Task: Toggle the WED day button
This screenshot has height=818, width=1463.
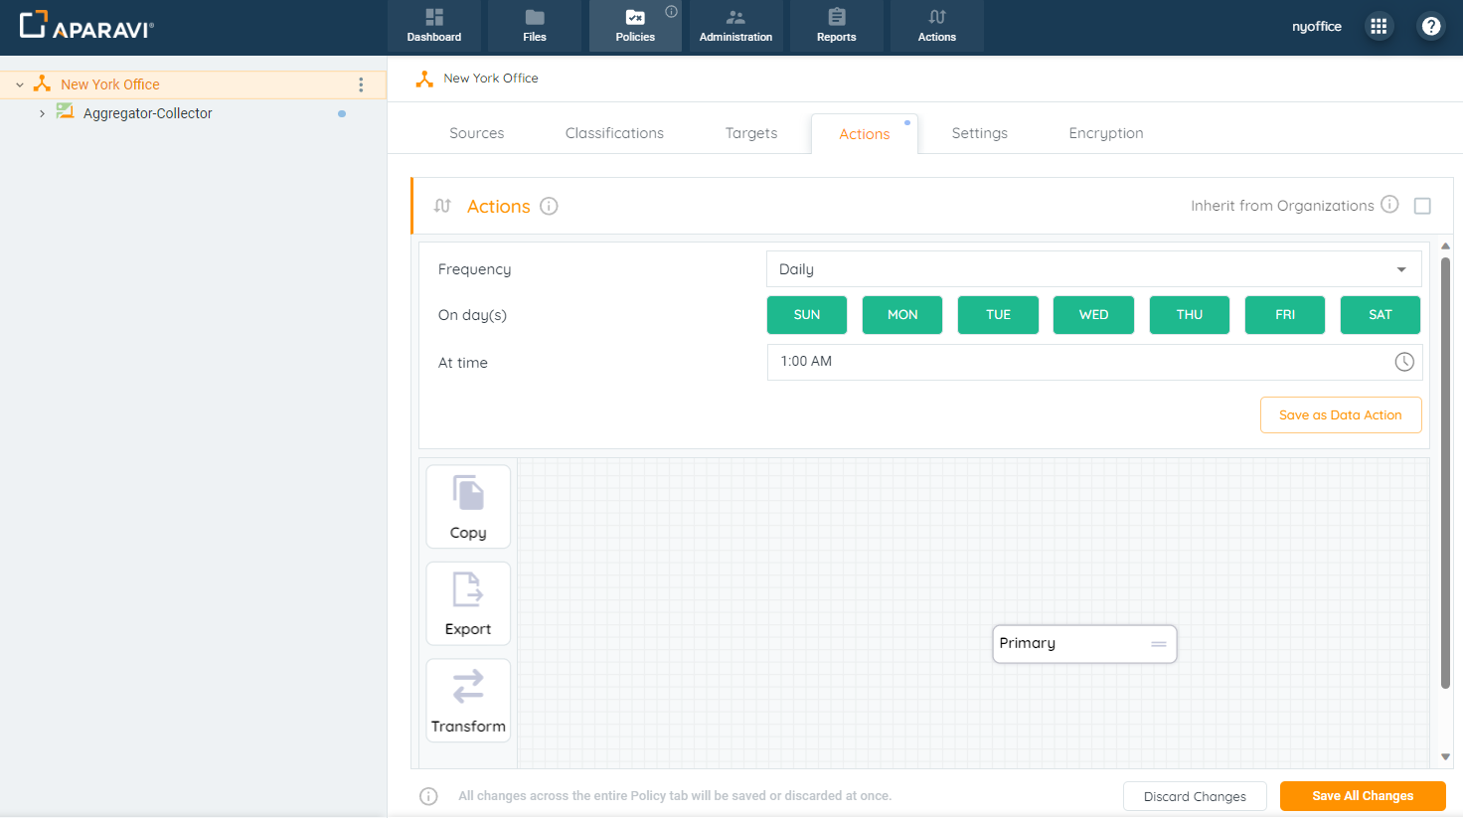Action: click(1093, 315)
